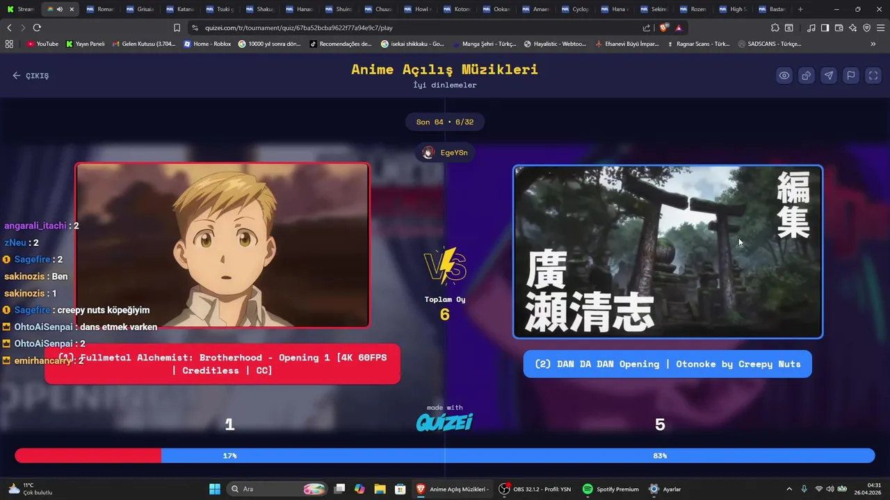The image size is (890, 500).
Task: Click the bookmark icon in address bar
Action: [x=177, y=28]
